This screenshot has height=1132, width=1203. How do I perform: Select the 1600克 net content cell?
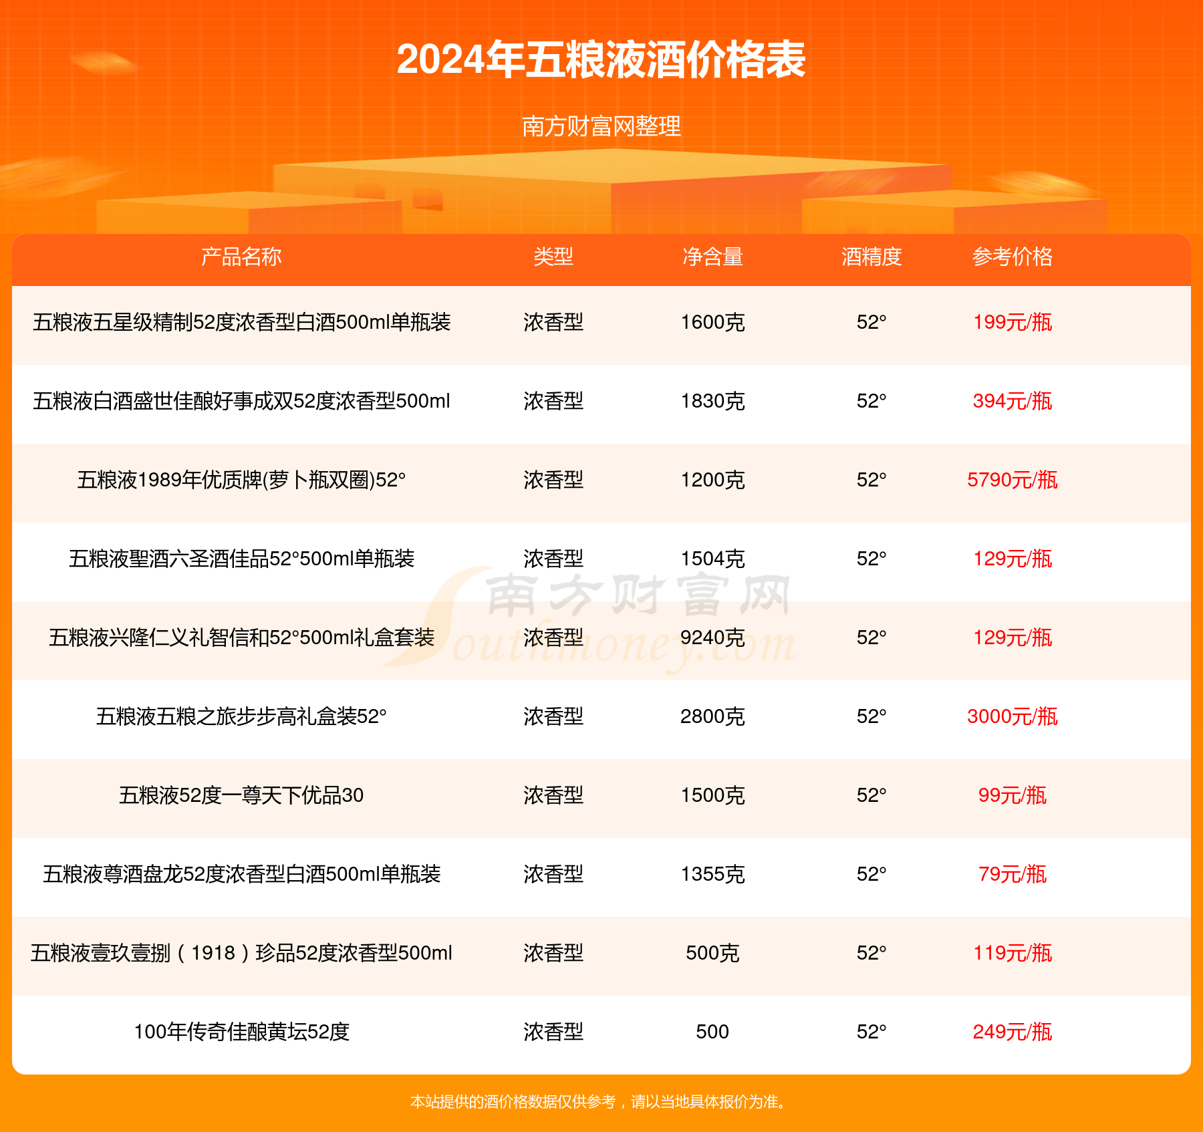712,322
